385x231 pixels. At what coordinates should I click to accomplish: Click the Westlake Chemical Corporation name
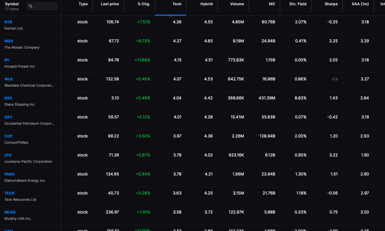coord(29,85)
